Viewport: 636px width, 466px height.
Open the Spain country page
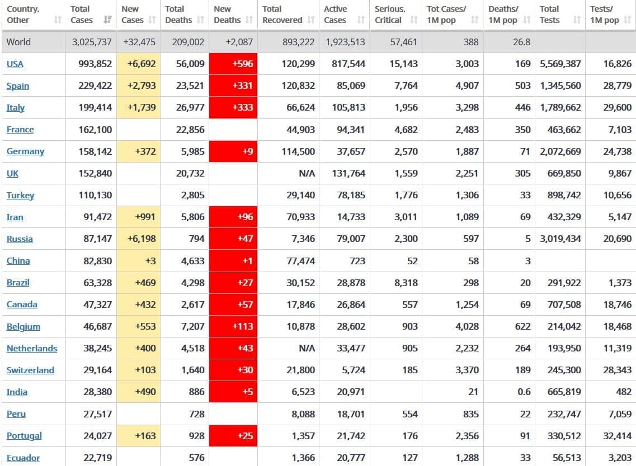(x=18, y=85)
